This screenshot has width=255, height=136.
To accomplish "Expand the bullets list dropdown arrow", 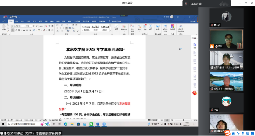I will click(60, 25).
